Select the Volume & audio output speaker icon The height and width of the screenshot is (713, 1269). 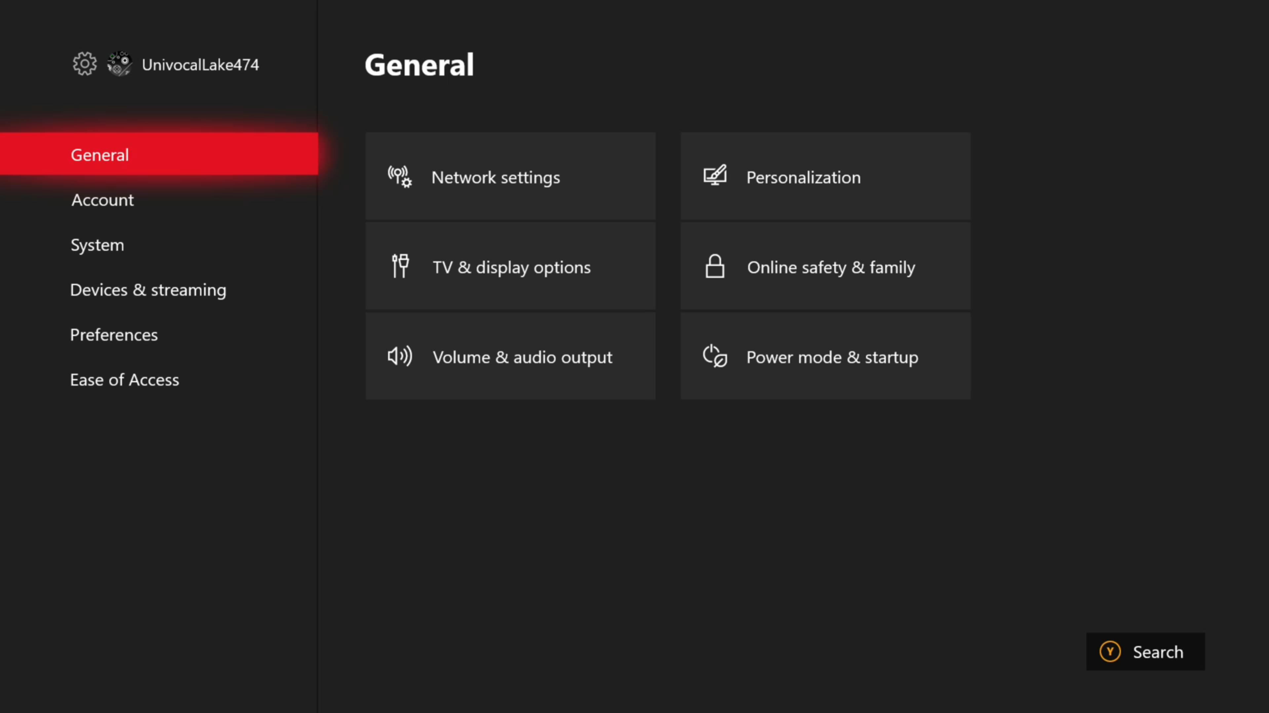(x=400, y=356)
